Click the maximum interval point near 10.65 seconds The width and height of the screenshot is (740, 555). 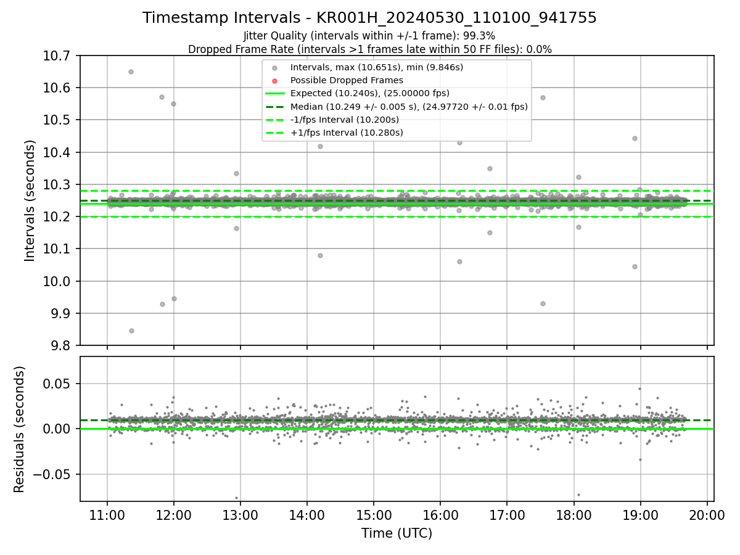(131, 72)
